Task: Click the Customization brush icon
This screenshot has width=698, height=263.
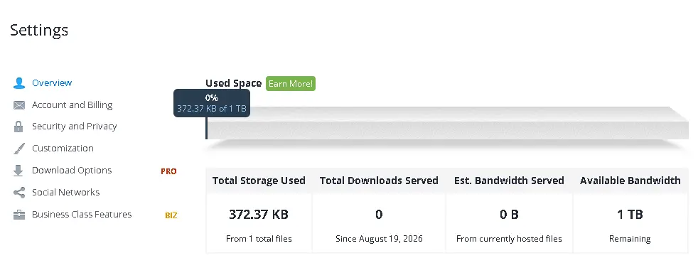Action: tap(18, 149)
